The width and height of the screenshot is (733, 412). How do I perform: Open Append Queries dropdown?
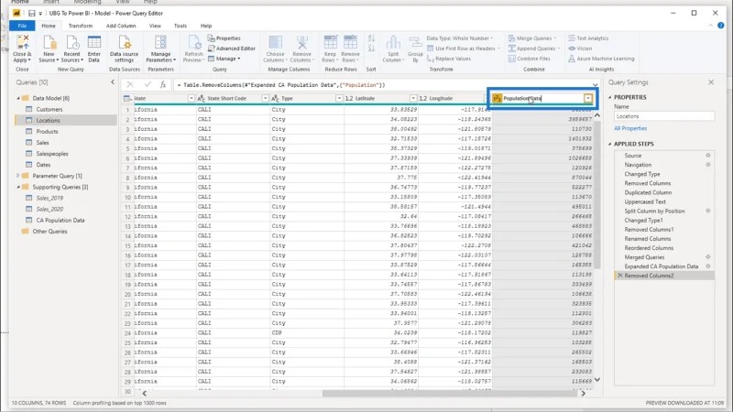(534, 49)
